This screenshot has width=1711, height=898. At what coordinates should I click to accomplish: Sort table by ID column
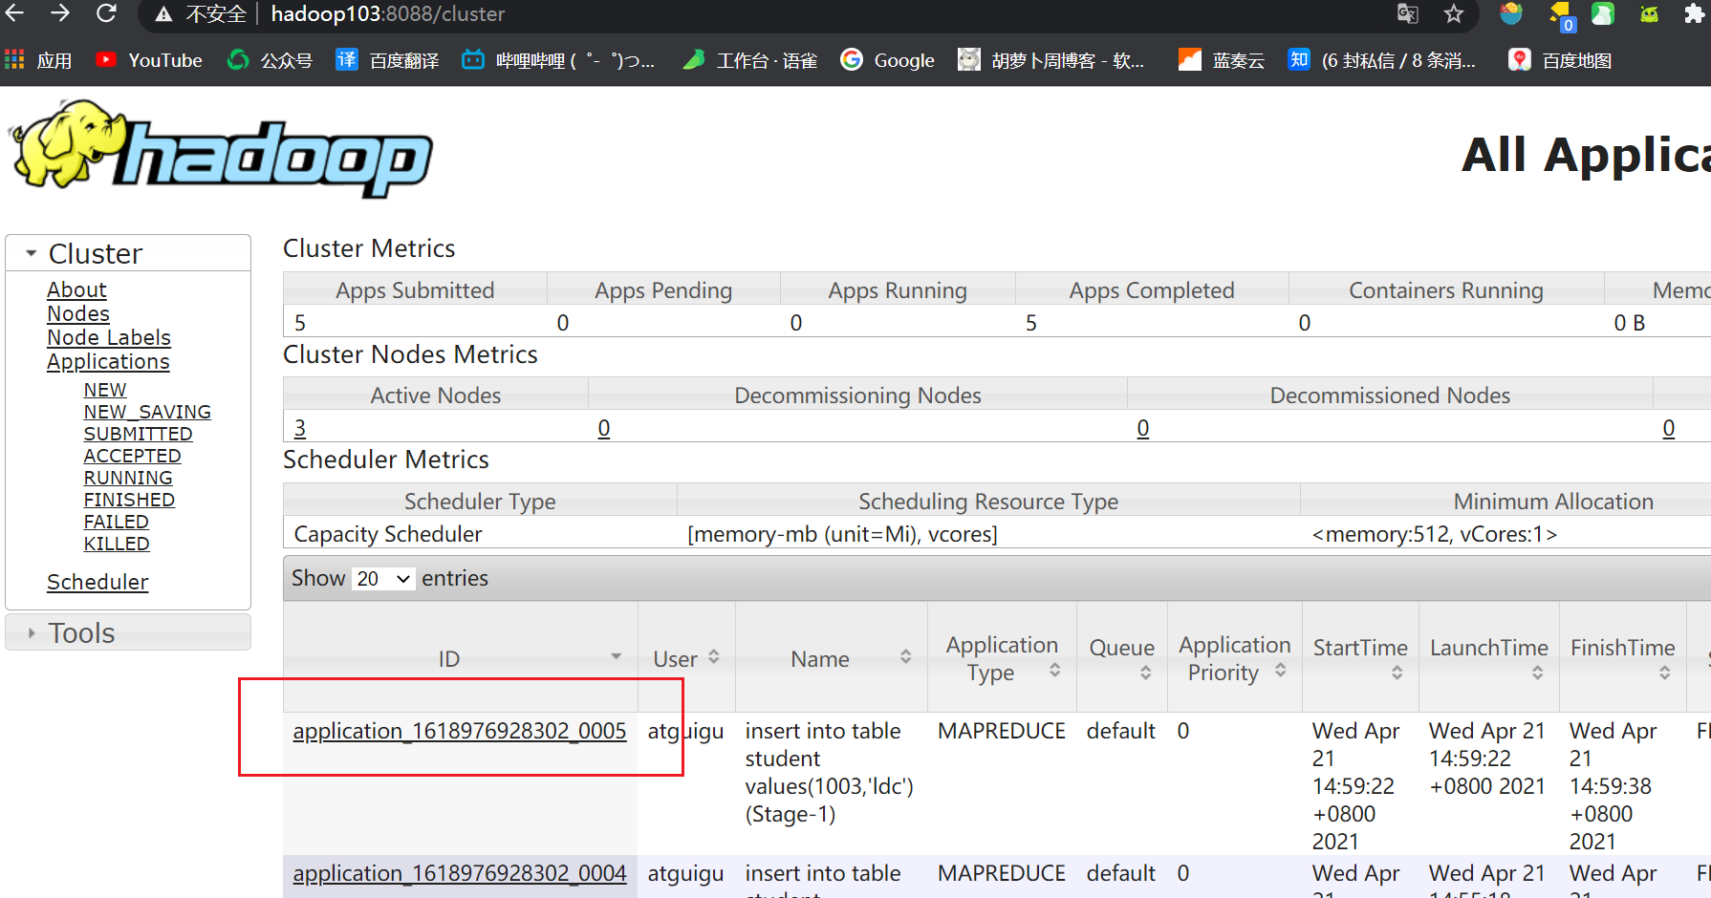tap(461, 658)
